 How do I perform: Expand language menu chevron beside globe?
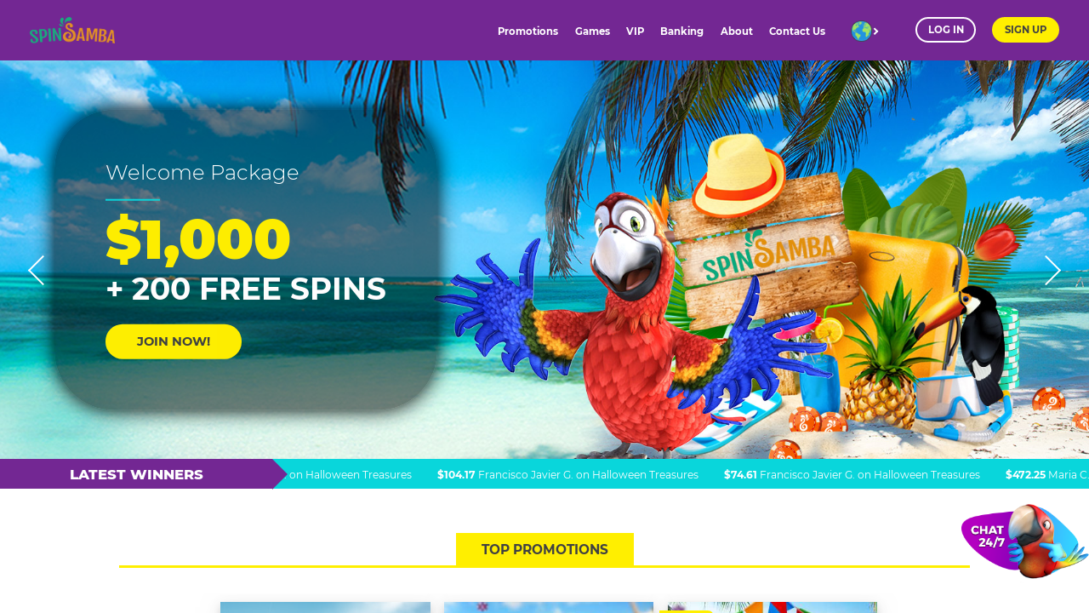876,32
